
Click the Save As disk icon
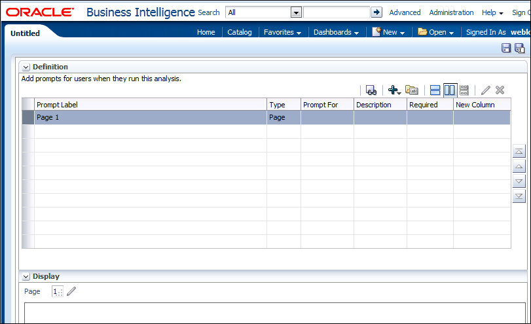coord(519,48)
